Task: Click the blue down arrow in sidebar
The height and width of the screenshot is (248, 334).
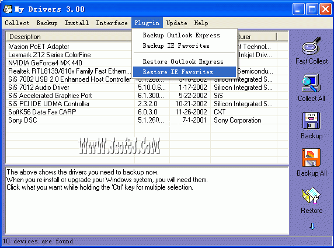Action: tap(312, 226)
